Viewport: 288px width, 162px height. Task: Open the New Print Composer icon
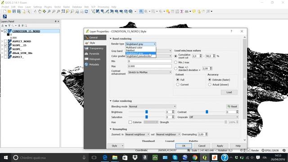click(x=23, y=11)
